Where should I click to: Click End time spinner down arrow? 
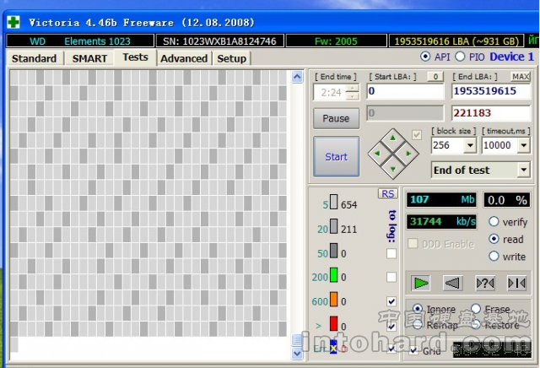pyautogui.click(x=352, y=96)
